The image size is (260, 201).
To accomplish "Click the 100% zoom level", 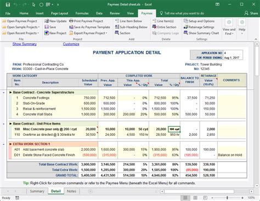I will click(x=251, y=198).
